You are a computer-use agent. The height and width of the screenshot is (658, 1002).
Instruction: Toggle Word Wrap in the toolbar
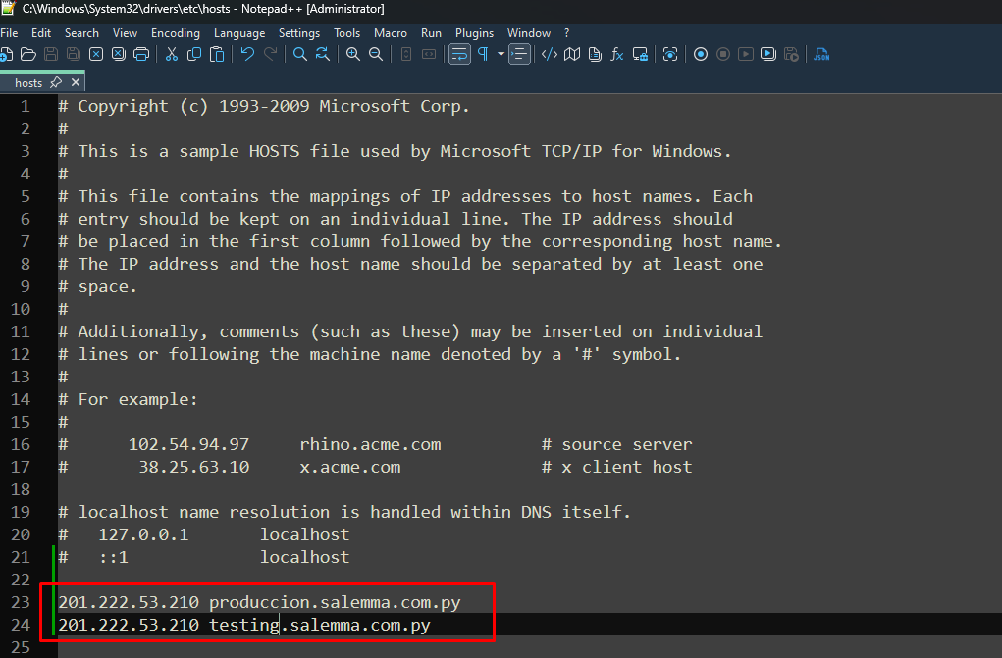(x=459, y=54)
